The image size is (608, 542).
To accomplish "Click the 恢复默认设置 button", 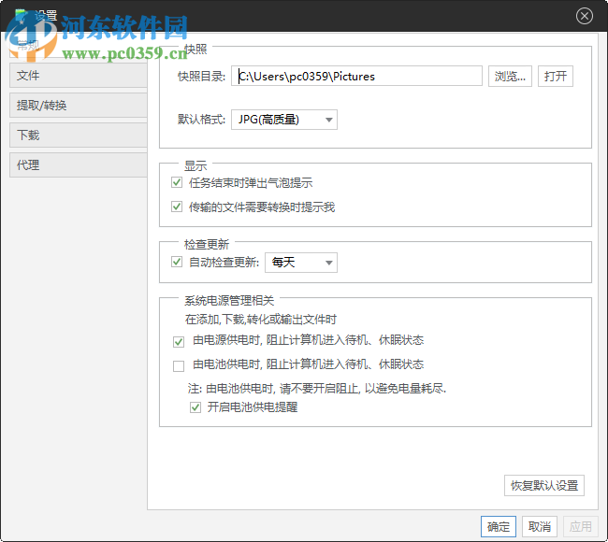I will (544, 485).
